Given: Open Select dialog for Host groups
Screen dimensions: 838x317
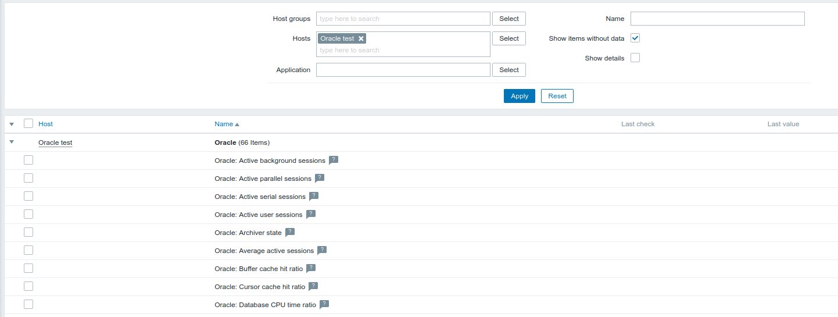Looking at the screenshot, I should (508, 19).
